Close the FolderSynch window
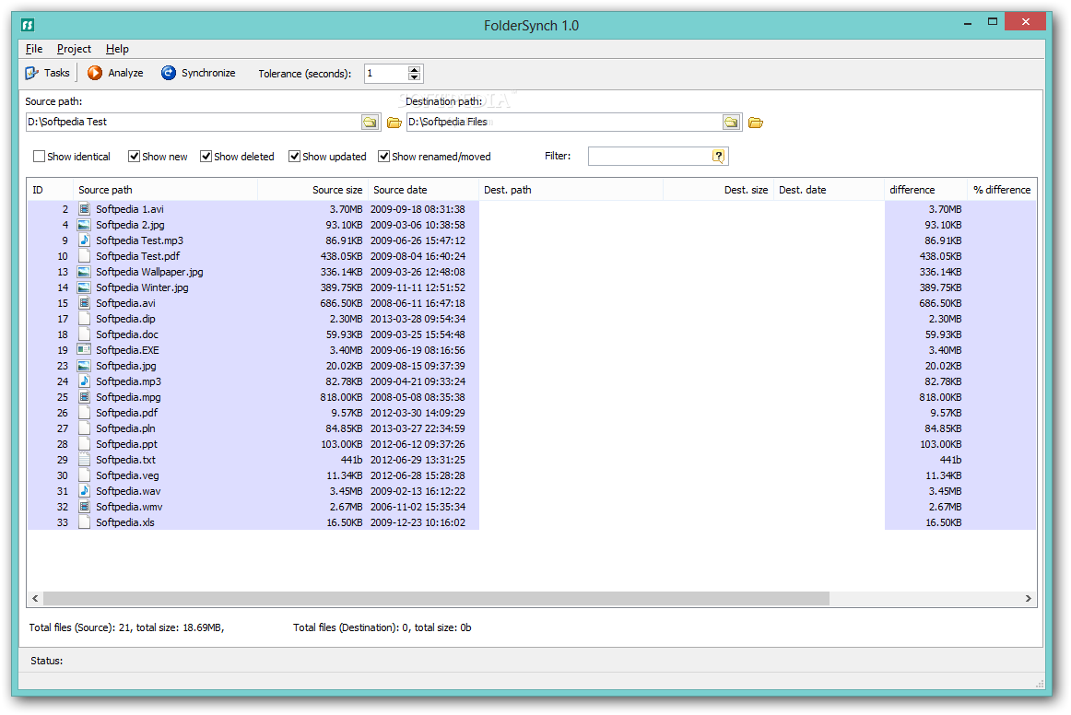This screenshot has height=715, width=1071. tap(1025, 22)
